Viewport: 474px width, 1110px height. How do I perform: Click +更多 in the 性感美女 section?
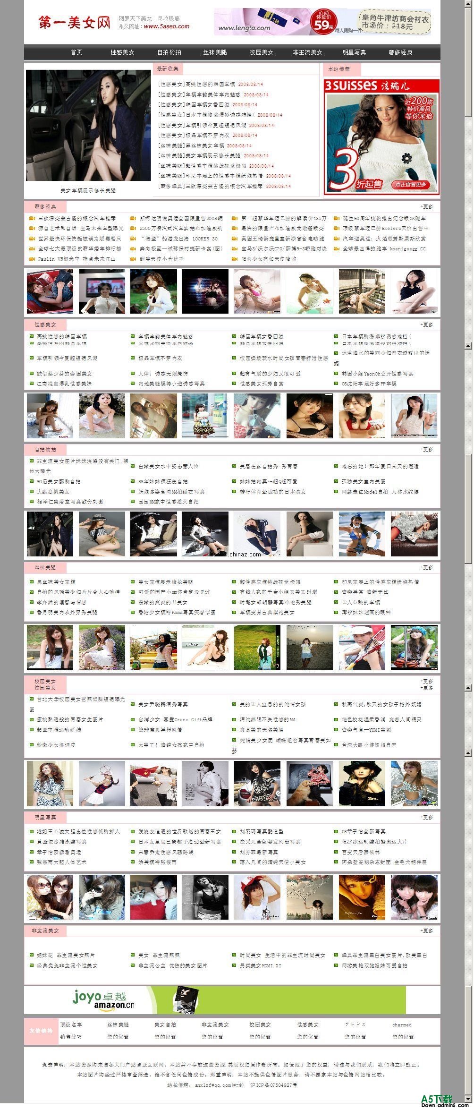(x=426, y=325)
